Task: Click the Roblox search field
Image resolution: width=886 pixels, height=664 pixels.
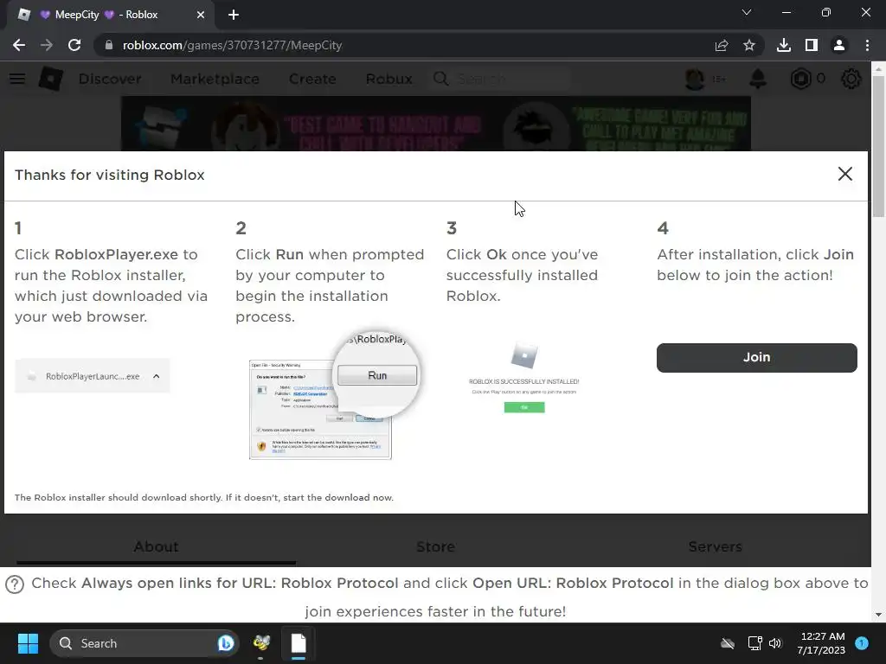Action: click(x=501, y=79)
